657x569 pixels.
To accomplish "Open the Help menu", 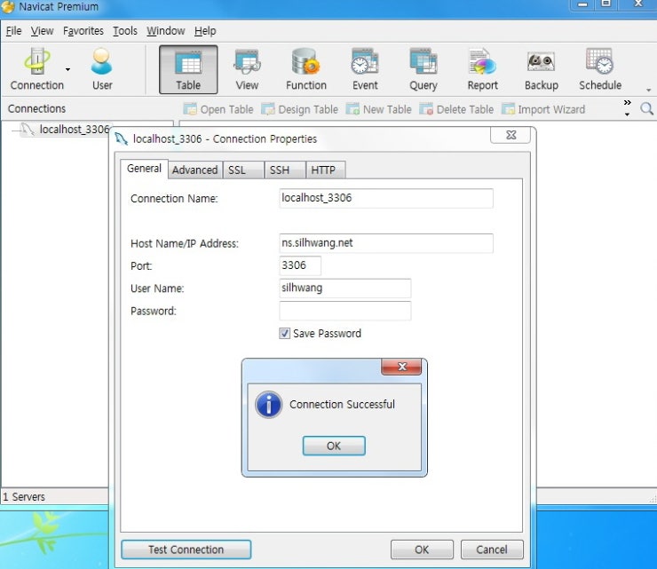I will point(205,31).
